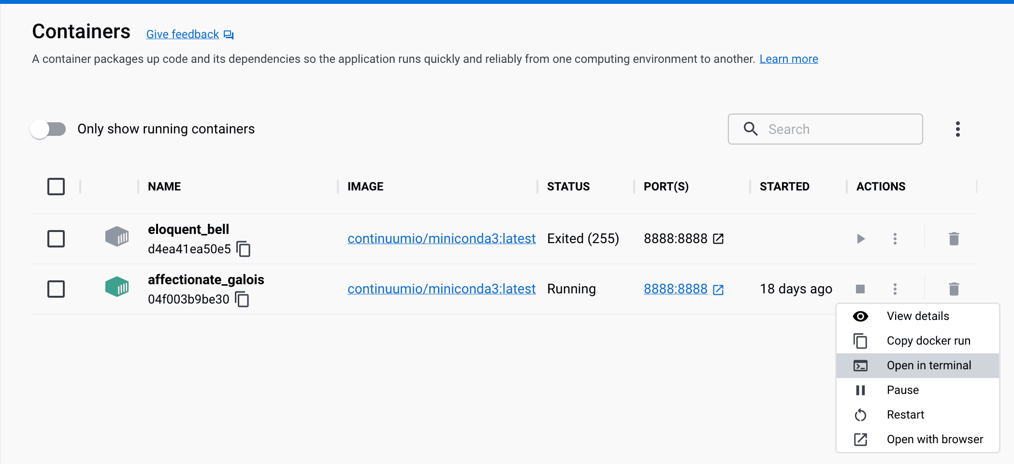Click the Give feedback link

click(x=183, y=34)
